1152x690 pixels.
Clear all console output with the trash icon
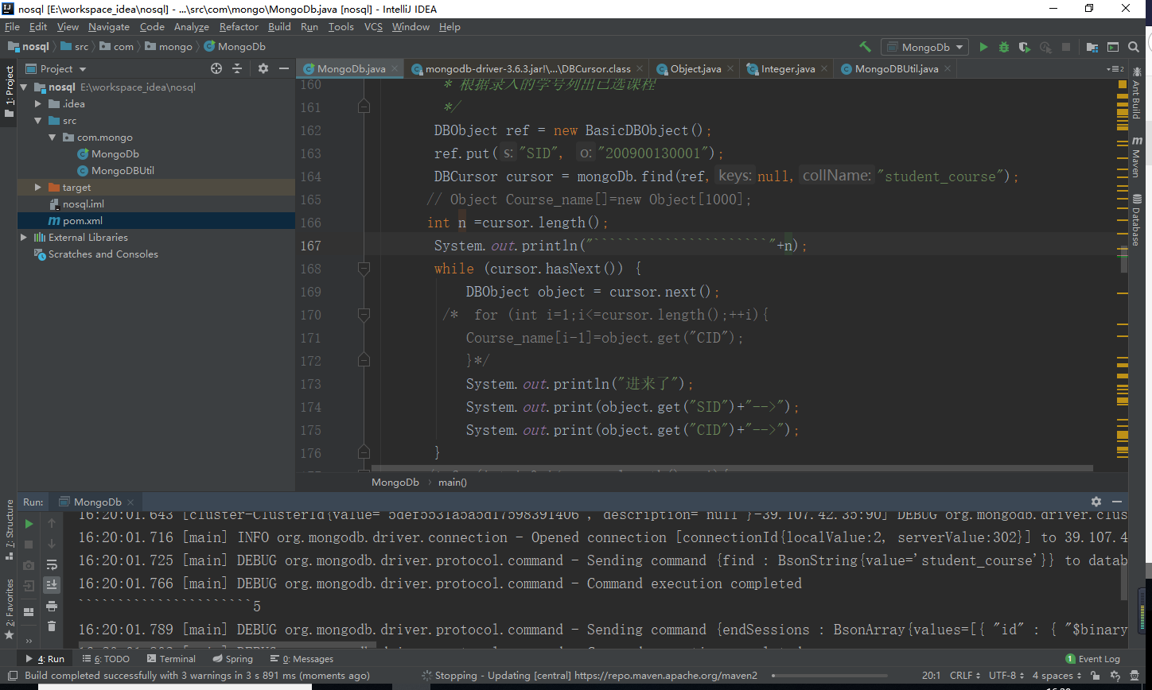tap(52, 626)
